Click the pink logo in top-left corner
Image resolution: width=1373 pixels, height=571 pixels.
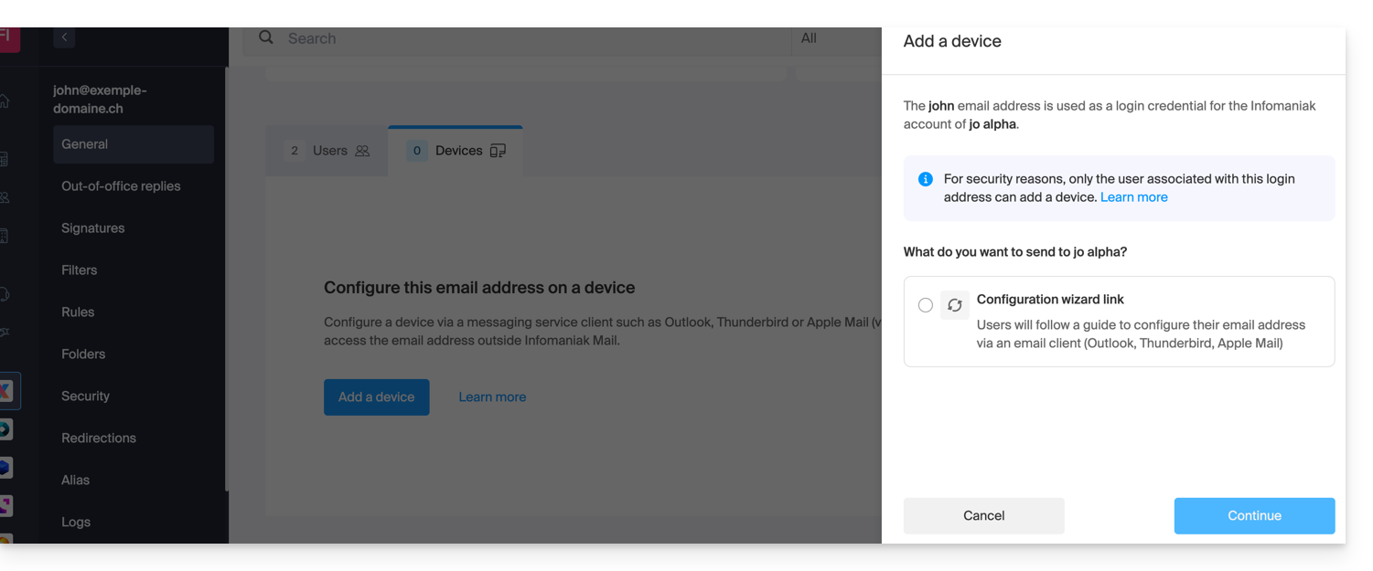tap(7, 37)
